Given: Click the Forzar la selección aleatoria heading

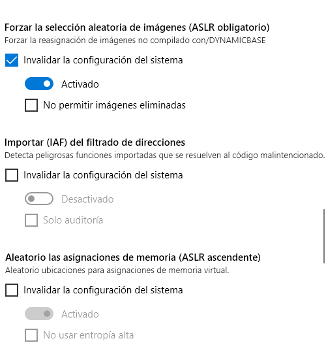Looking at the screenshot, I should (x=137, y=27).
